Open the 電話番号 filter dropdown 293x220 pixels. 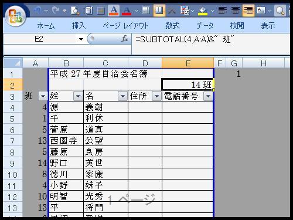208,96
